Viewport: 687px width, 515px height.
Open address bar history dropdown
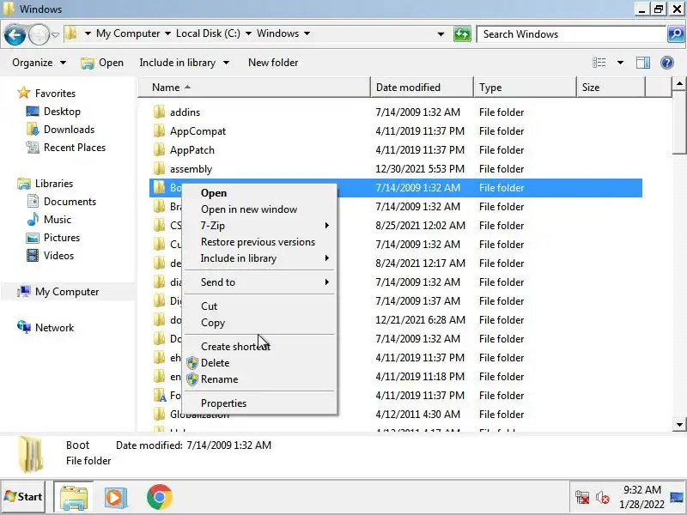coord(441,34)
